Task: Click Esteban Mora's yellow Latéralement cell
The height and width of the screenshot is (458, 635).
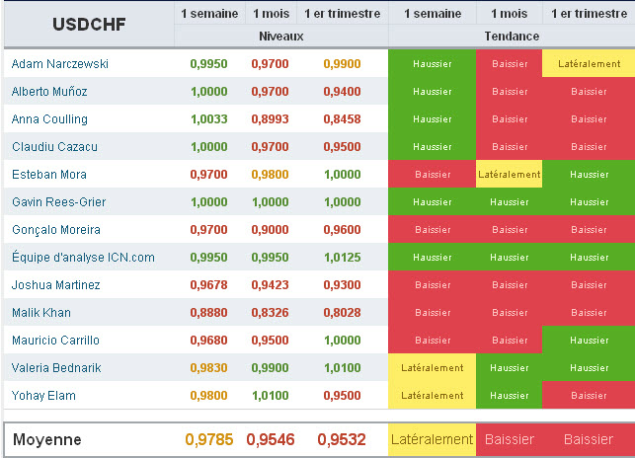Action: (x=509, y=174)
